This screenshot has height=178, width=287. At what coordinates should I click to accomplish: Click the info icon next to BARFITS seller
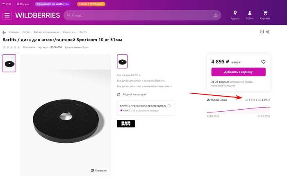pos(169,106)
